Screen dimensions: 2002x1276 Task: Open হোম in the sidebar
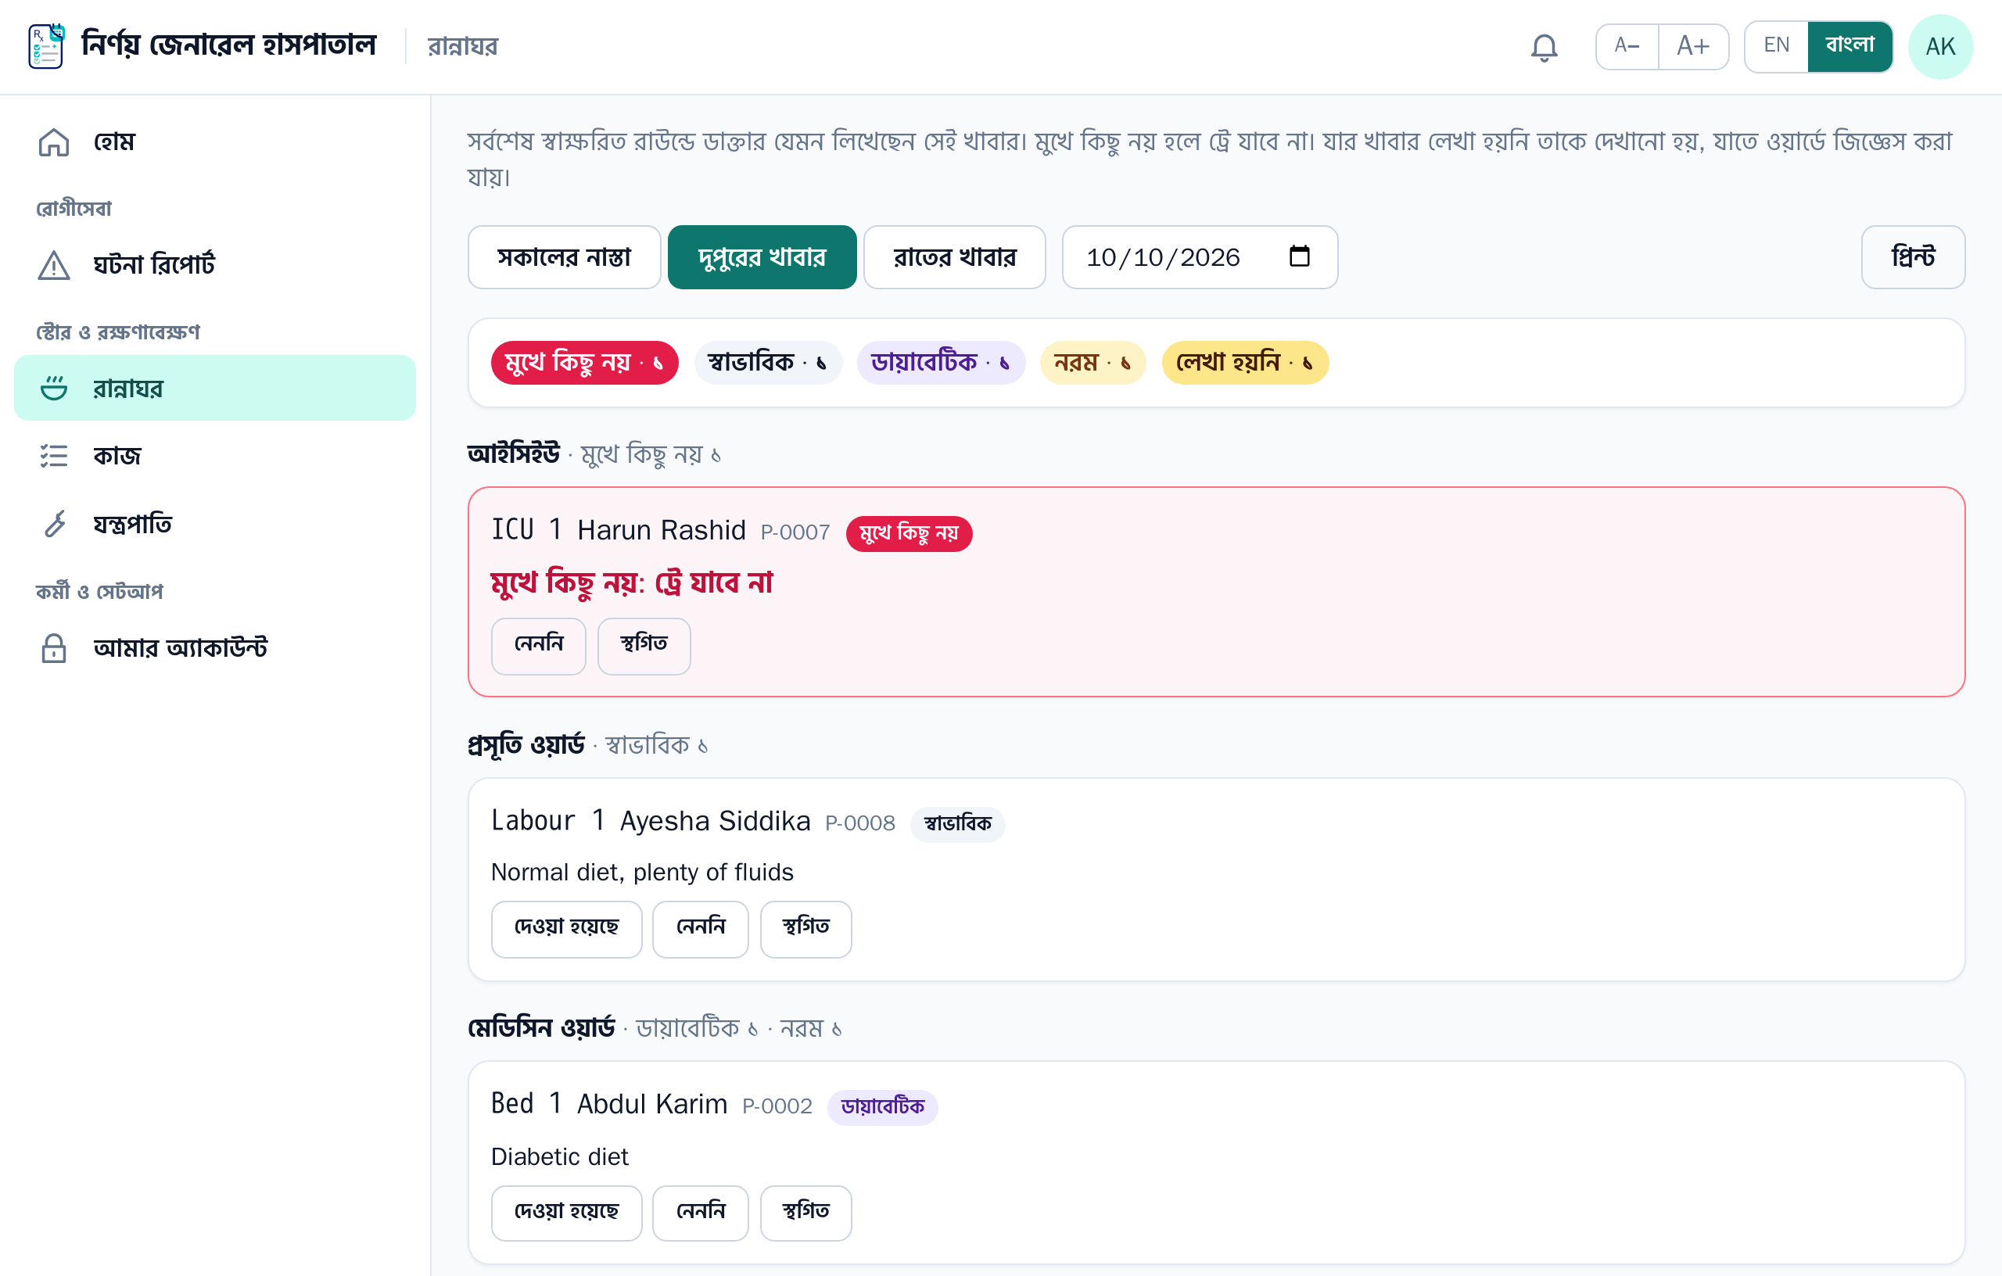tap(215, 142)
